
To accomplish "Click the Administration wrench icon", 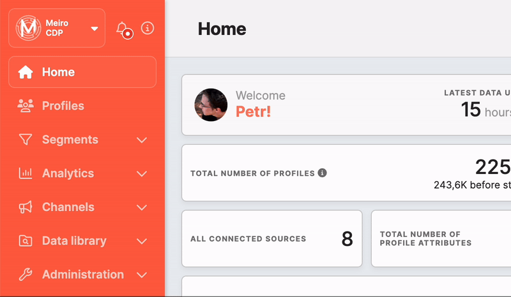I will coord(26,275).
